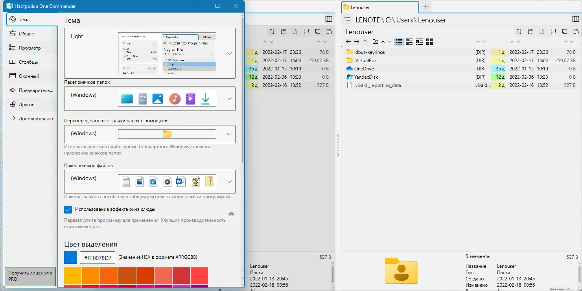Click the clipboard paste icon in right pane toolbar
The height and width of the screenshot is (291, 582).
(x=576, y=31)
